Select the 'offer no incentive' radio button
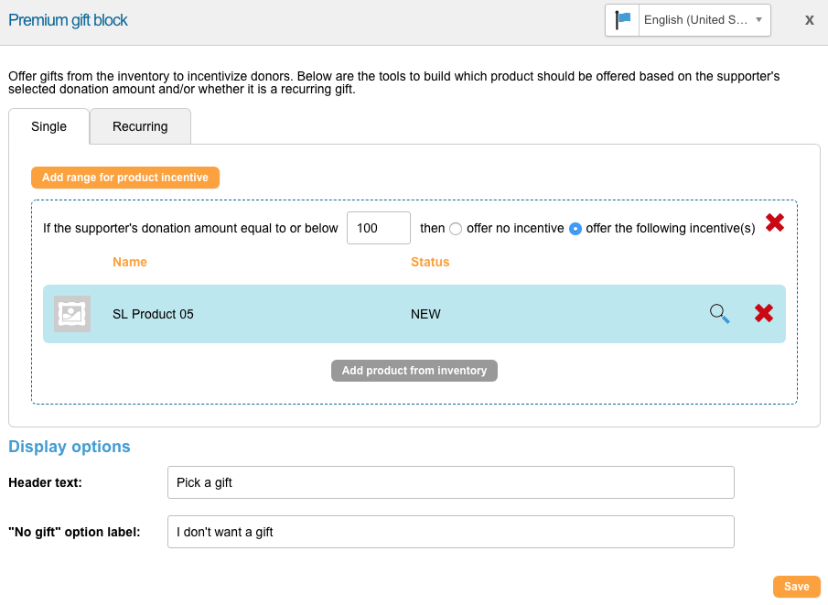 (x=456, y=229)
